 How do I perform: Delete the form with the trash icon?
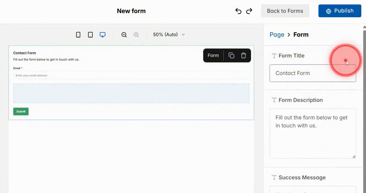(243, 55)
